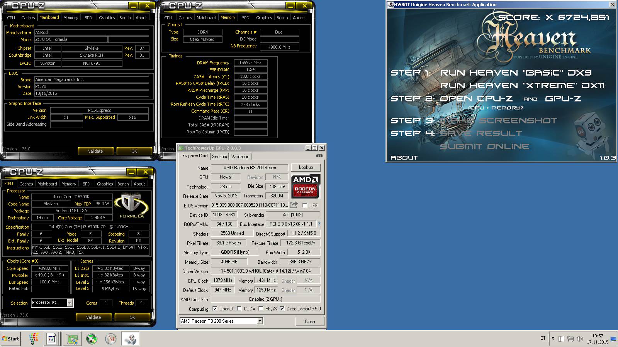Viewport: 618px width, 347px height.
Task: Open the document window taskbar icon
Action: (x=51, y=339)
